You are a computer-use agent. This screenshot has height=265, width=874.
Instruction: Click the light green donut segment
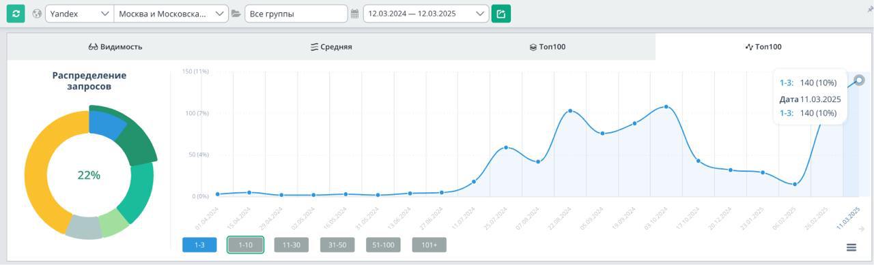113,223
